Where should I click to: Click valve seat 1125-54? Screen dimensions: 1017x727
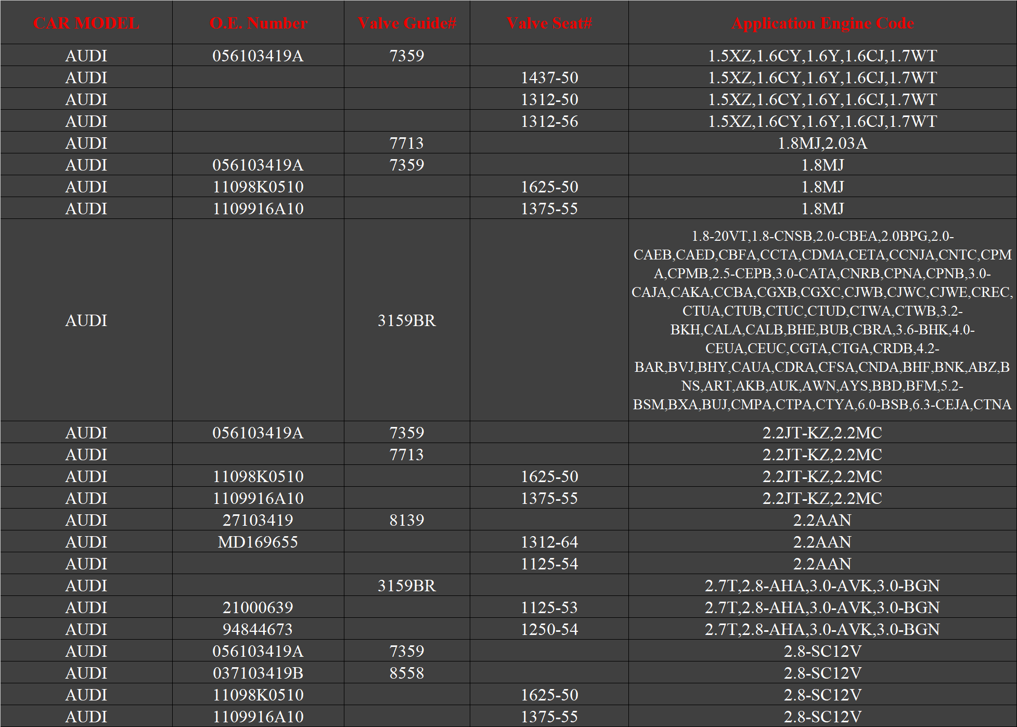549,564
